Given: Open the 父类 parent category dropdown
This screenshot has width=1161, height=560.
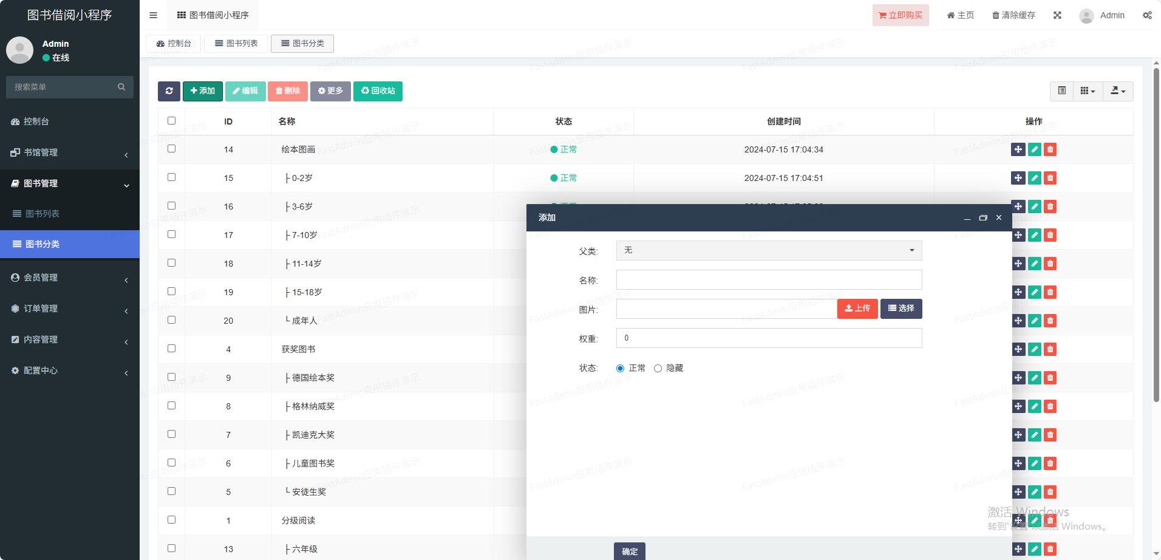Looking at the screenshot, I should click(x=769, y=250).
